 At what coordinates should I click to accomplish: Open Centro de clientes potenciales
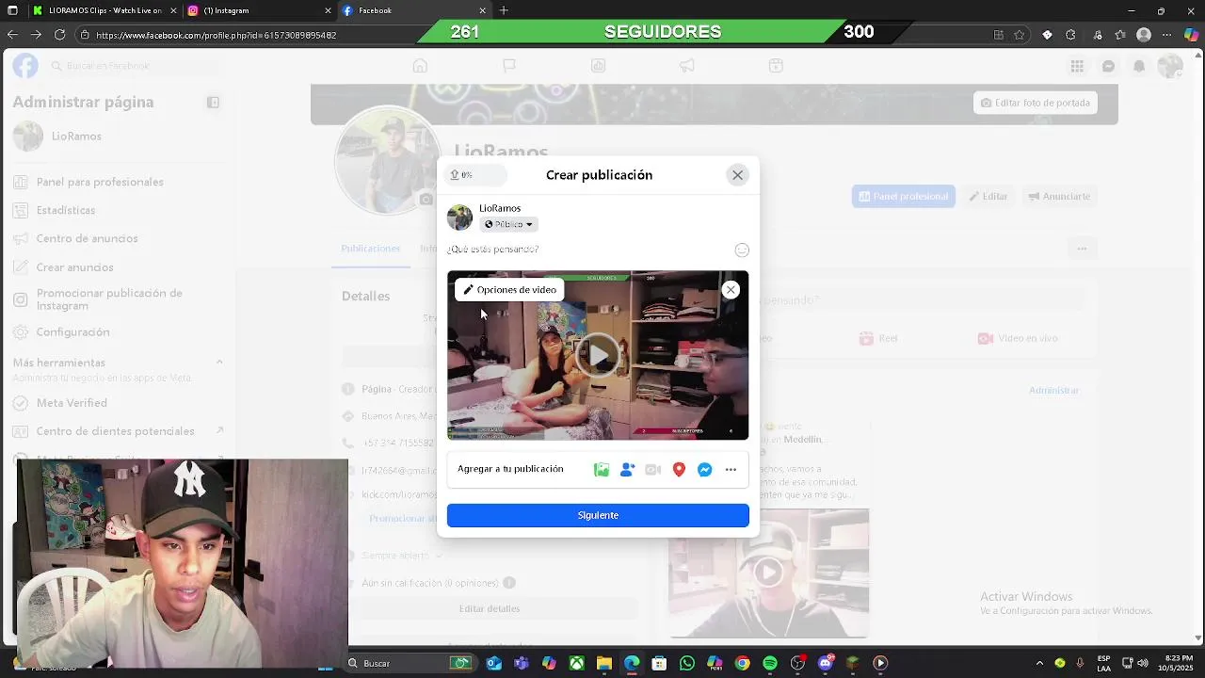click(x=117, y=431)
